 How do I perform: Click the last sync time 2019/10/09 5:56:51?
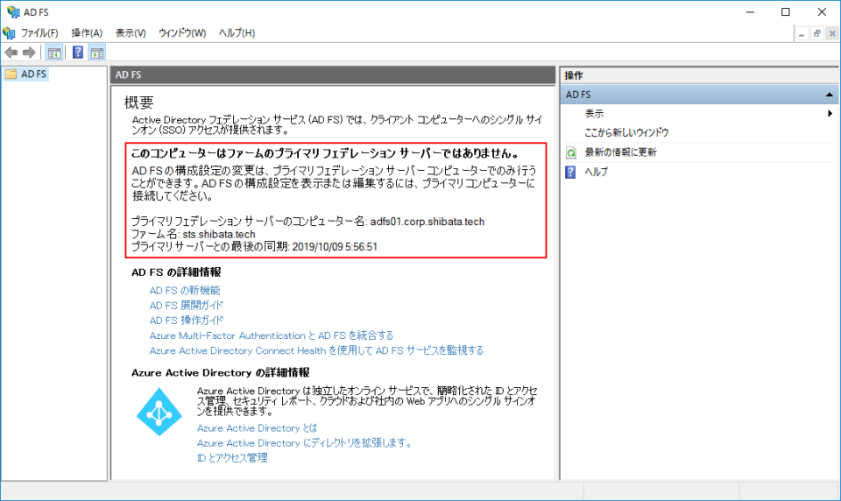335,247
